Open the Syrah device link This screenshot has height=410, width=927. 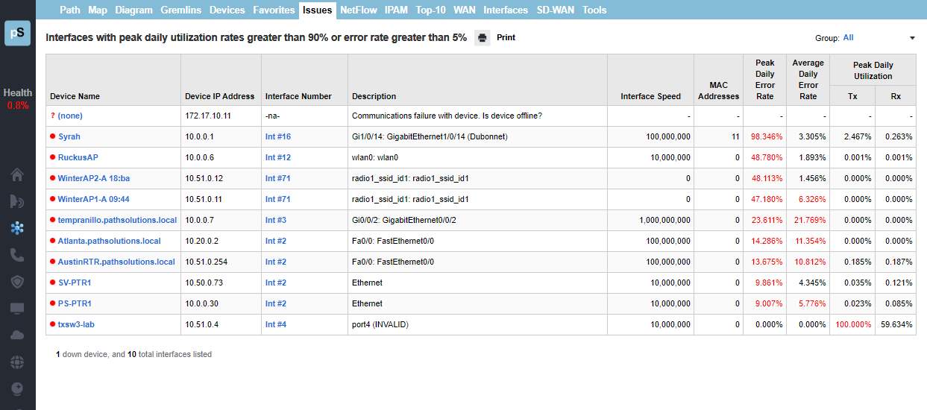tap(69, 137)
